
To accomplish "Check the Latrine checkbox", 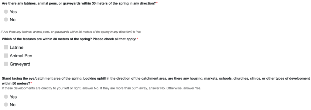I will point(6,48).
